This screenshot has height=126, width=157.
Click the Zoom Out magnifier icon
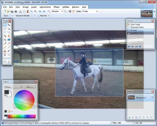click(49, 11)
